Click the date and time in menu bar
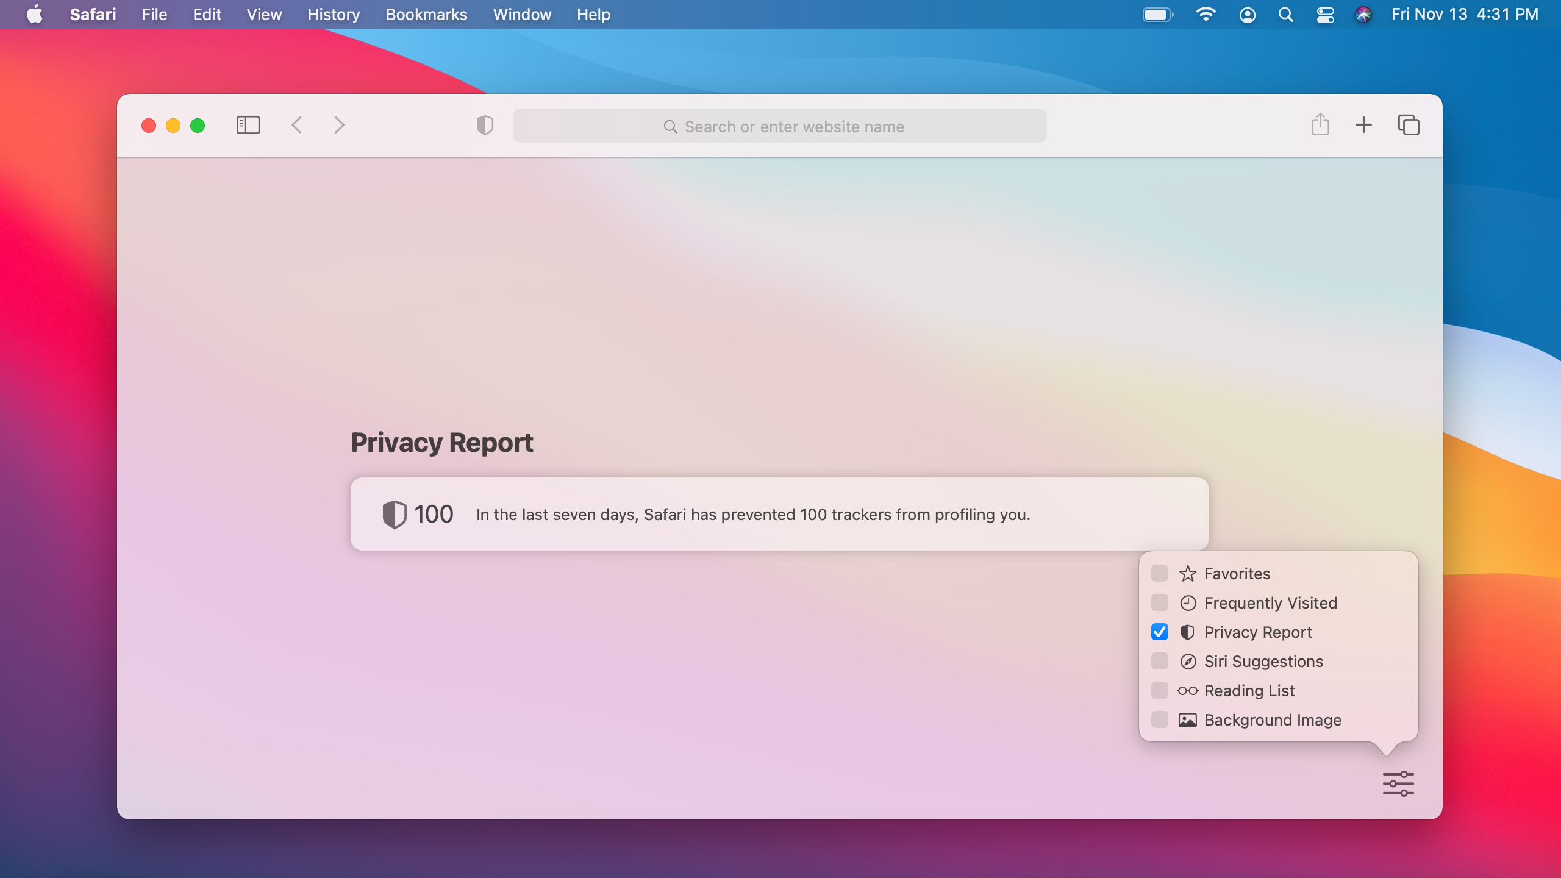Image resolution: width=1561 pixels, height=878 pixels. [1465, 14]
